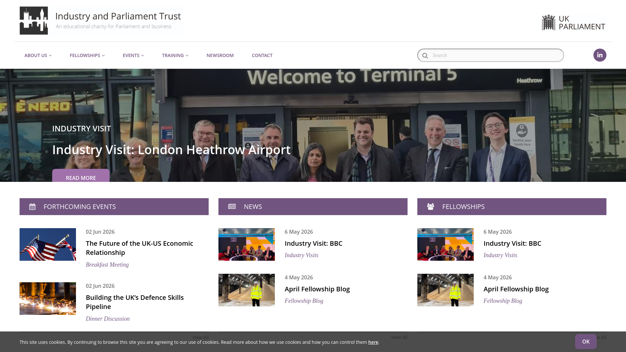Click the Fellowships section header
Image resolution: width=626 pixels, height=352 pixels.
point(512,207)
